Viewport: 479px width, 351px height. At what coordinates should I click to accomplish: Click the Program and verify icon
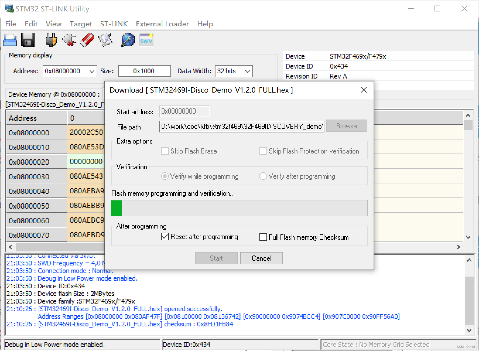(105, 40)
